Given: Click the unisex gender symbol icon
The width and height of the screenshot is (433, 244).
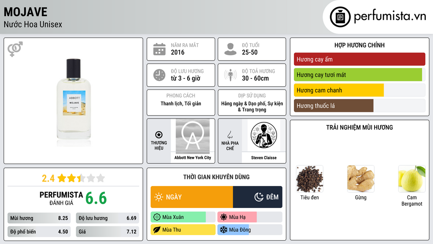Looking at the screenshot, I should 15,49.
